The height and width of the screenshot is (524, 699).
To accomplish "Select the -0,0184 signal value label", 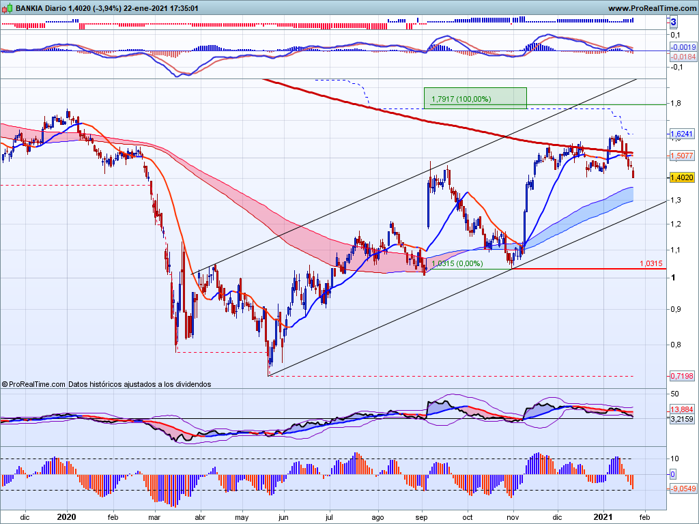I will pos(683,57).
